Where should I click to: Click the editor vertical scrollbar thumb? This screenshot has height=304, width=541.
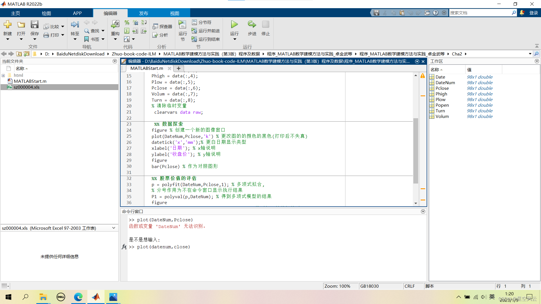pyautogui.click(x=416, y=151)
